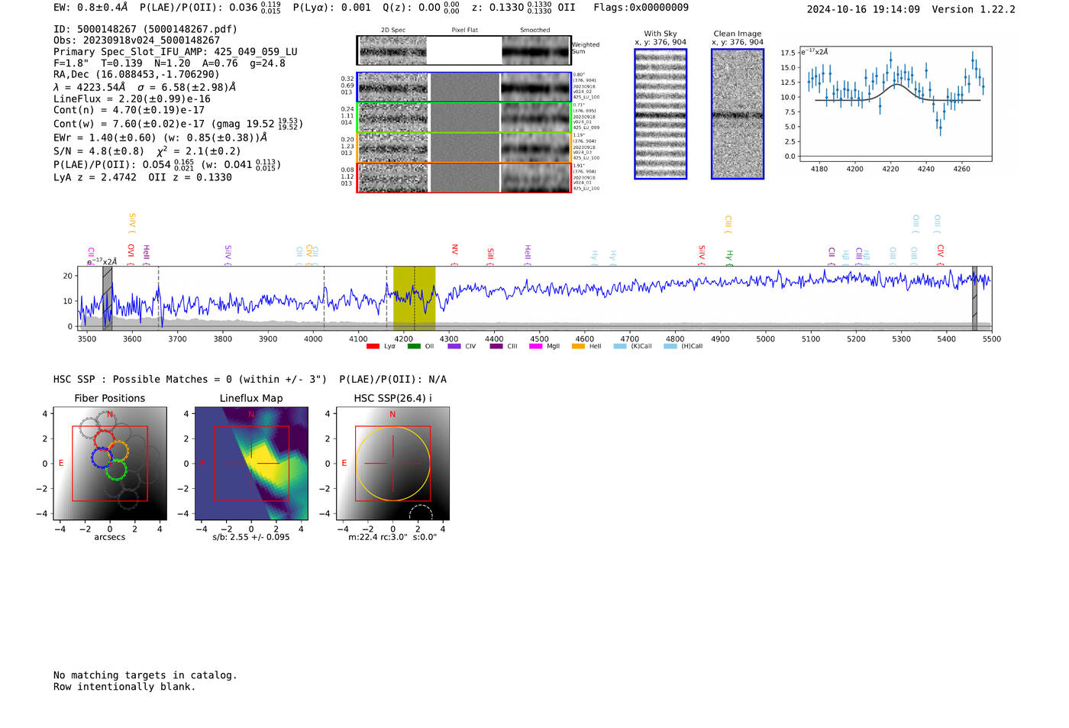Image resolution: width=1069 pixels, height=728 pixels.
Task: Click the Primary Spec_Slot_IFU_AMP text line
Action: tap(175, 52)
